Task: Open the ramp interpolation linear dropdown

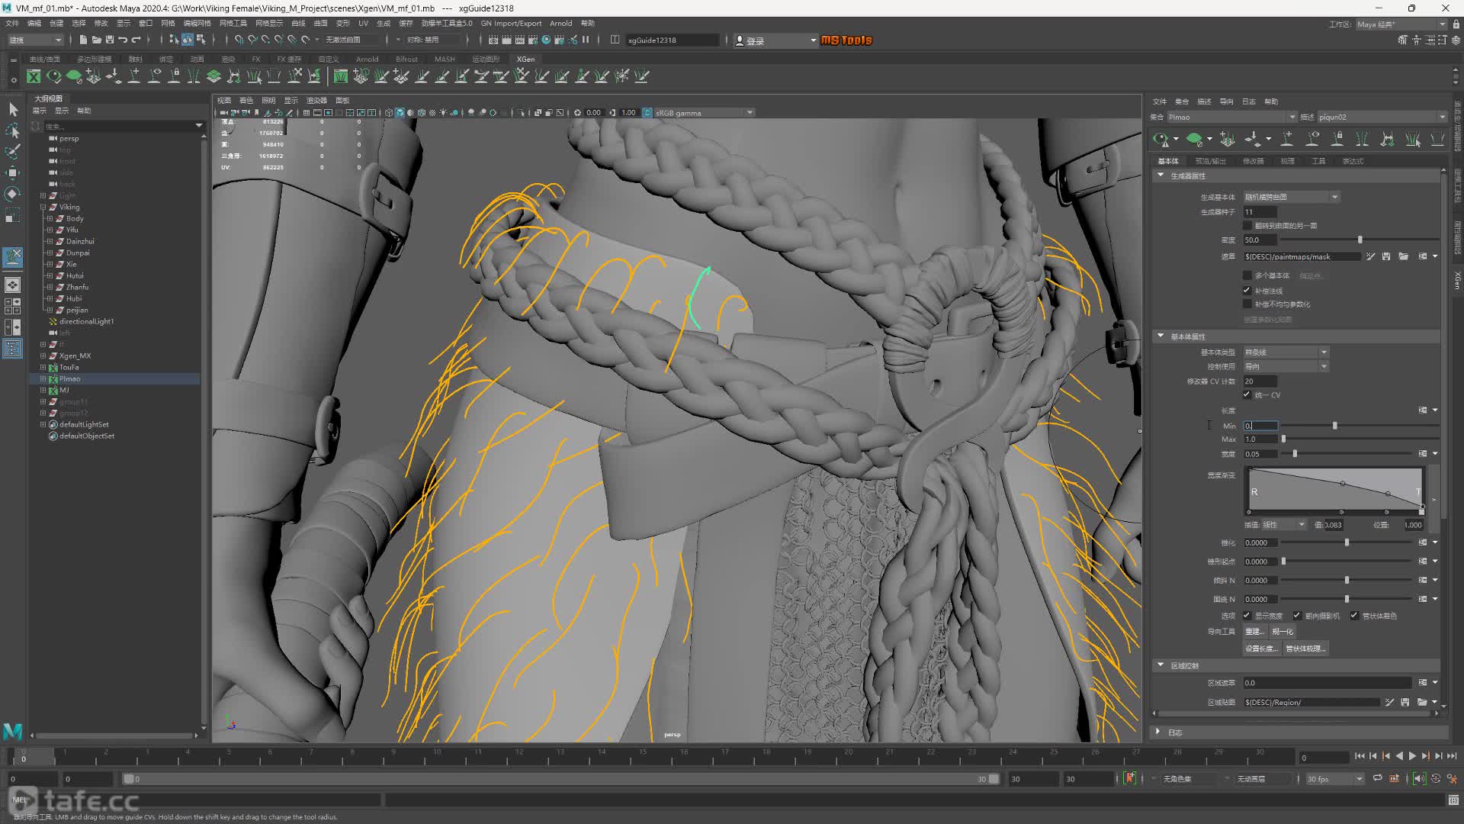Action: tap(1284, 525)
